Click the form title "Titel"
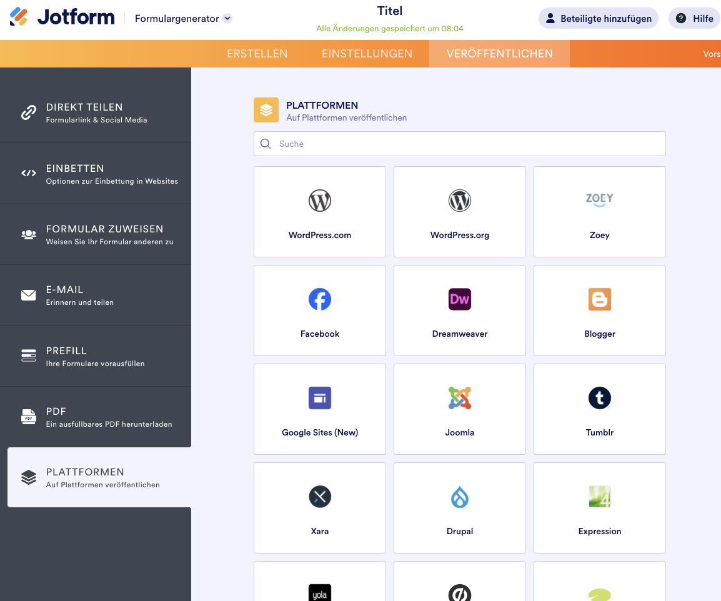The image size is (721, 601). [390, 11]
